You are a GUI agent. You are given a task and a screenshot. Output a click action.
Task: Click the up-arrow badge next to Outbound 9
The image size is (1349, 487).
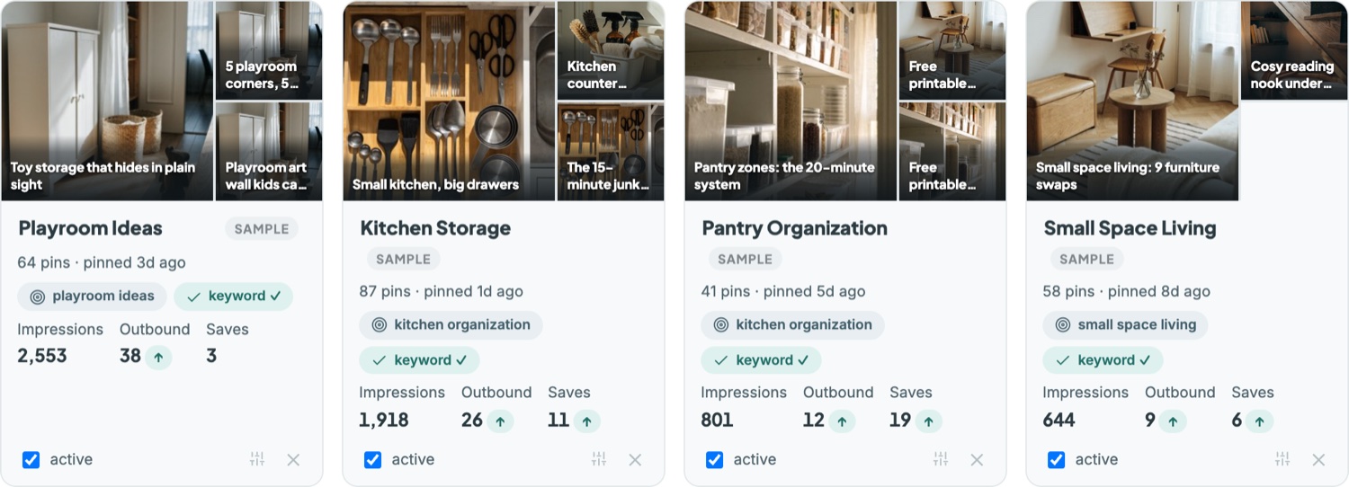[1173, 421]
